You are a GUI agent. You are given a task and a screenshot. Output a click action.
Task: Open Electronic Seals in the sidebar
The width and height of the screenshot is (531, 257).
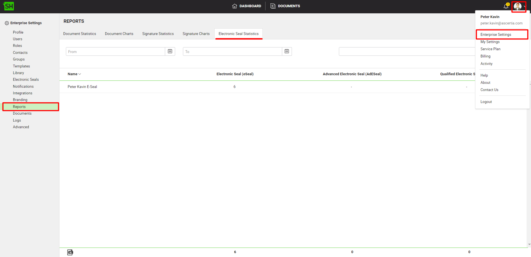point(26,80)
